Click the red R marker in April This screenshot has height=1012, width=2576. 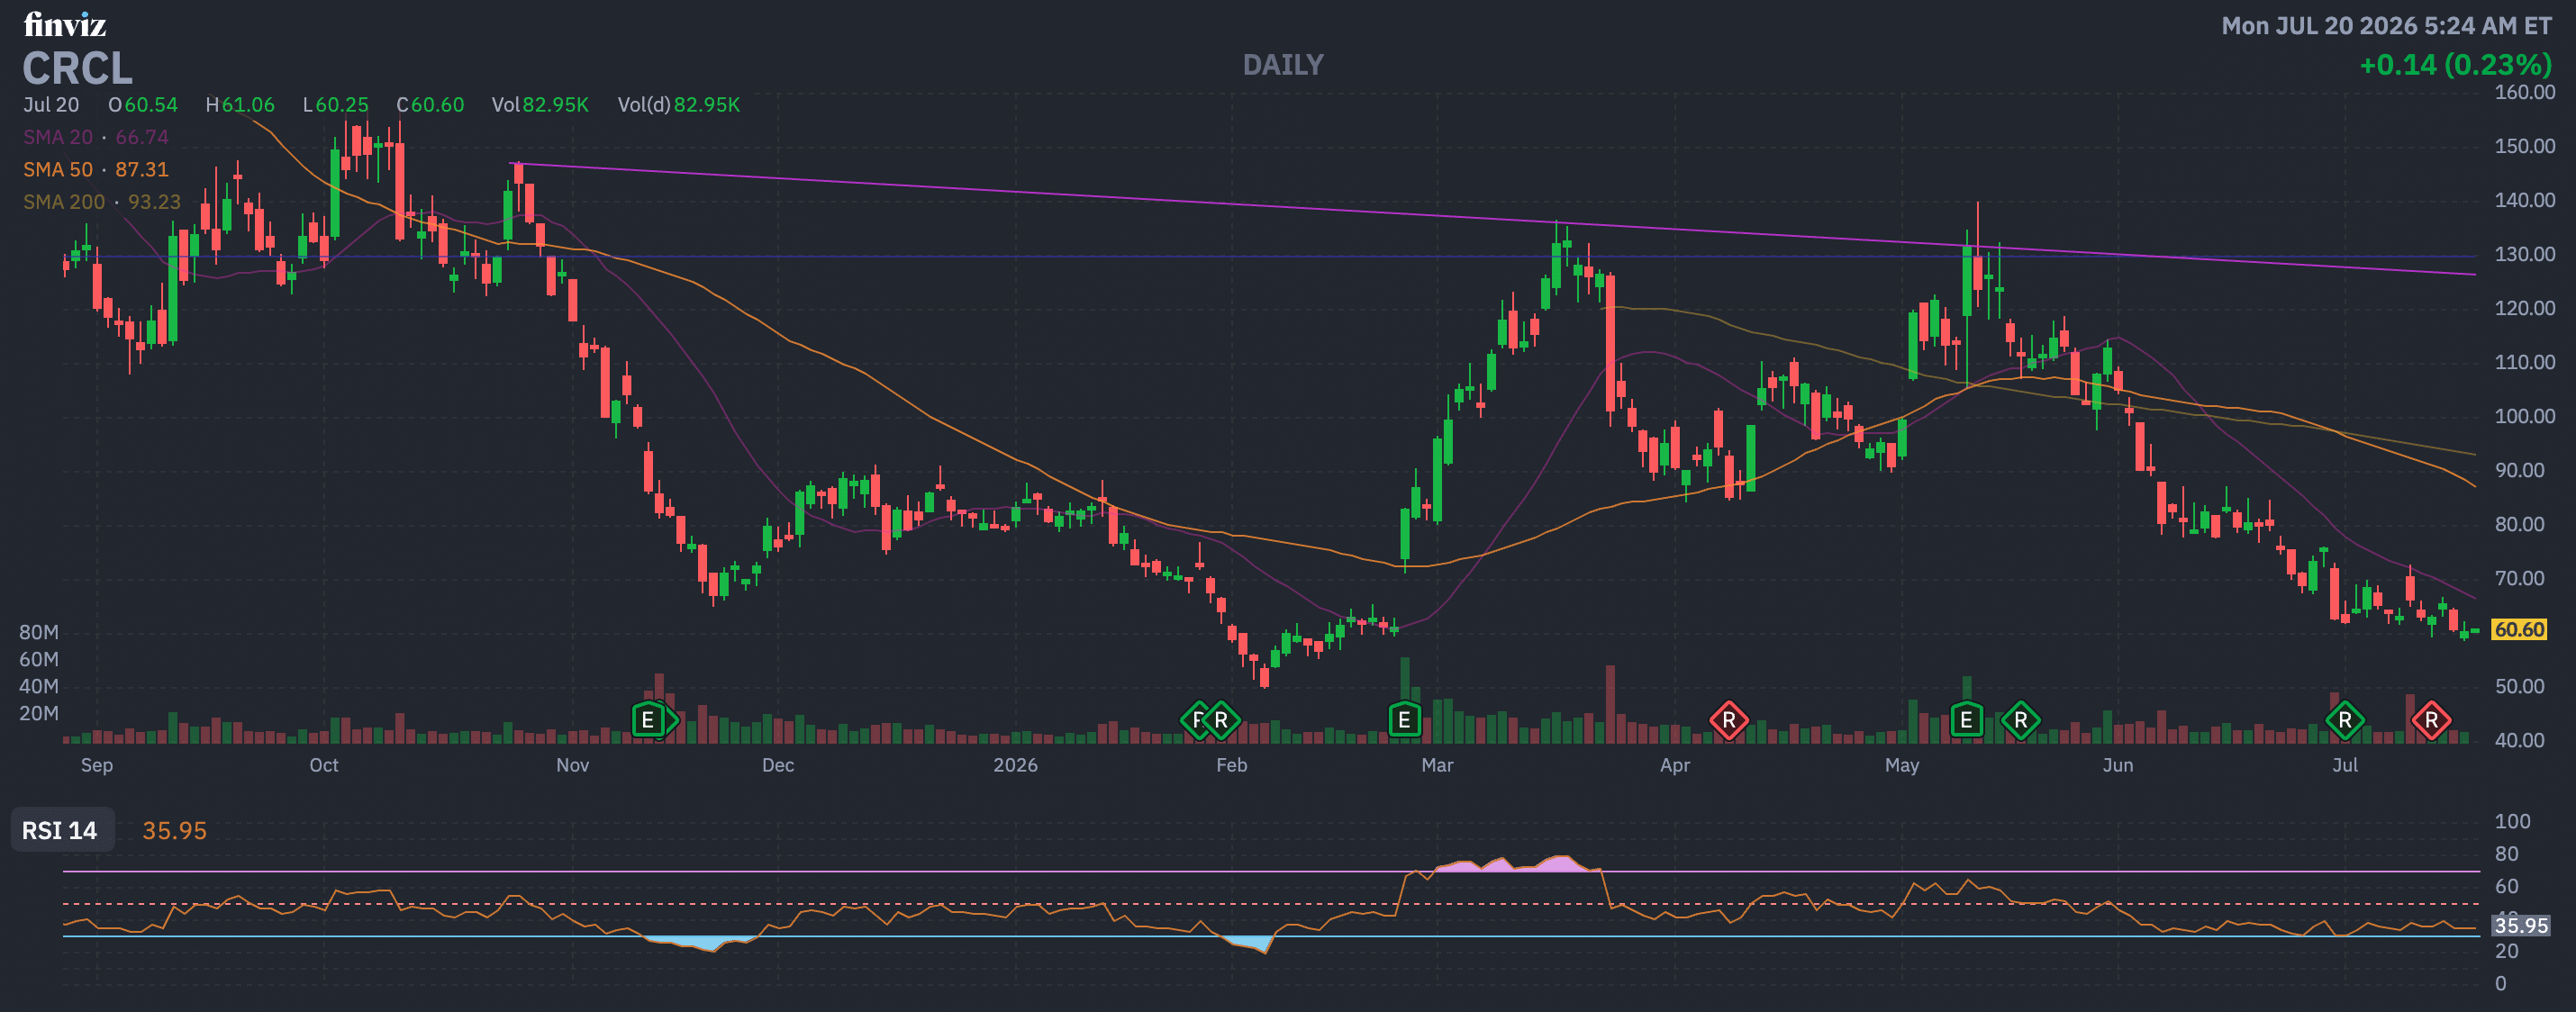point(1729,720)
